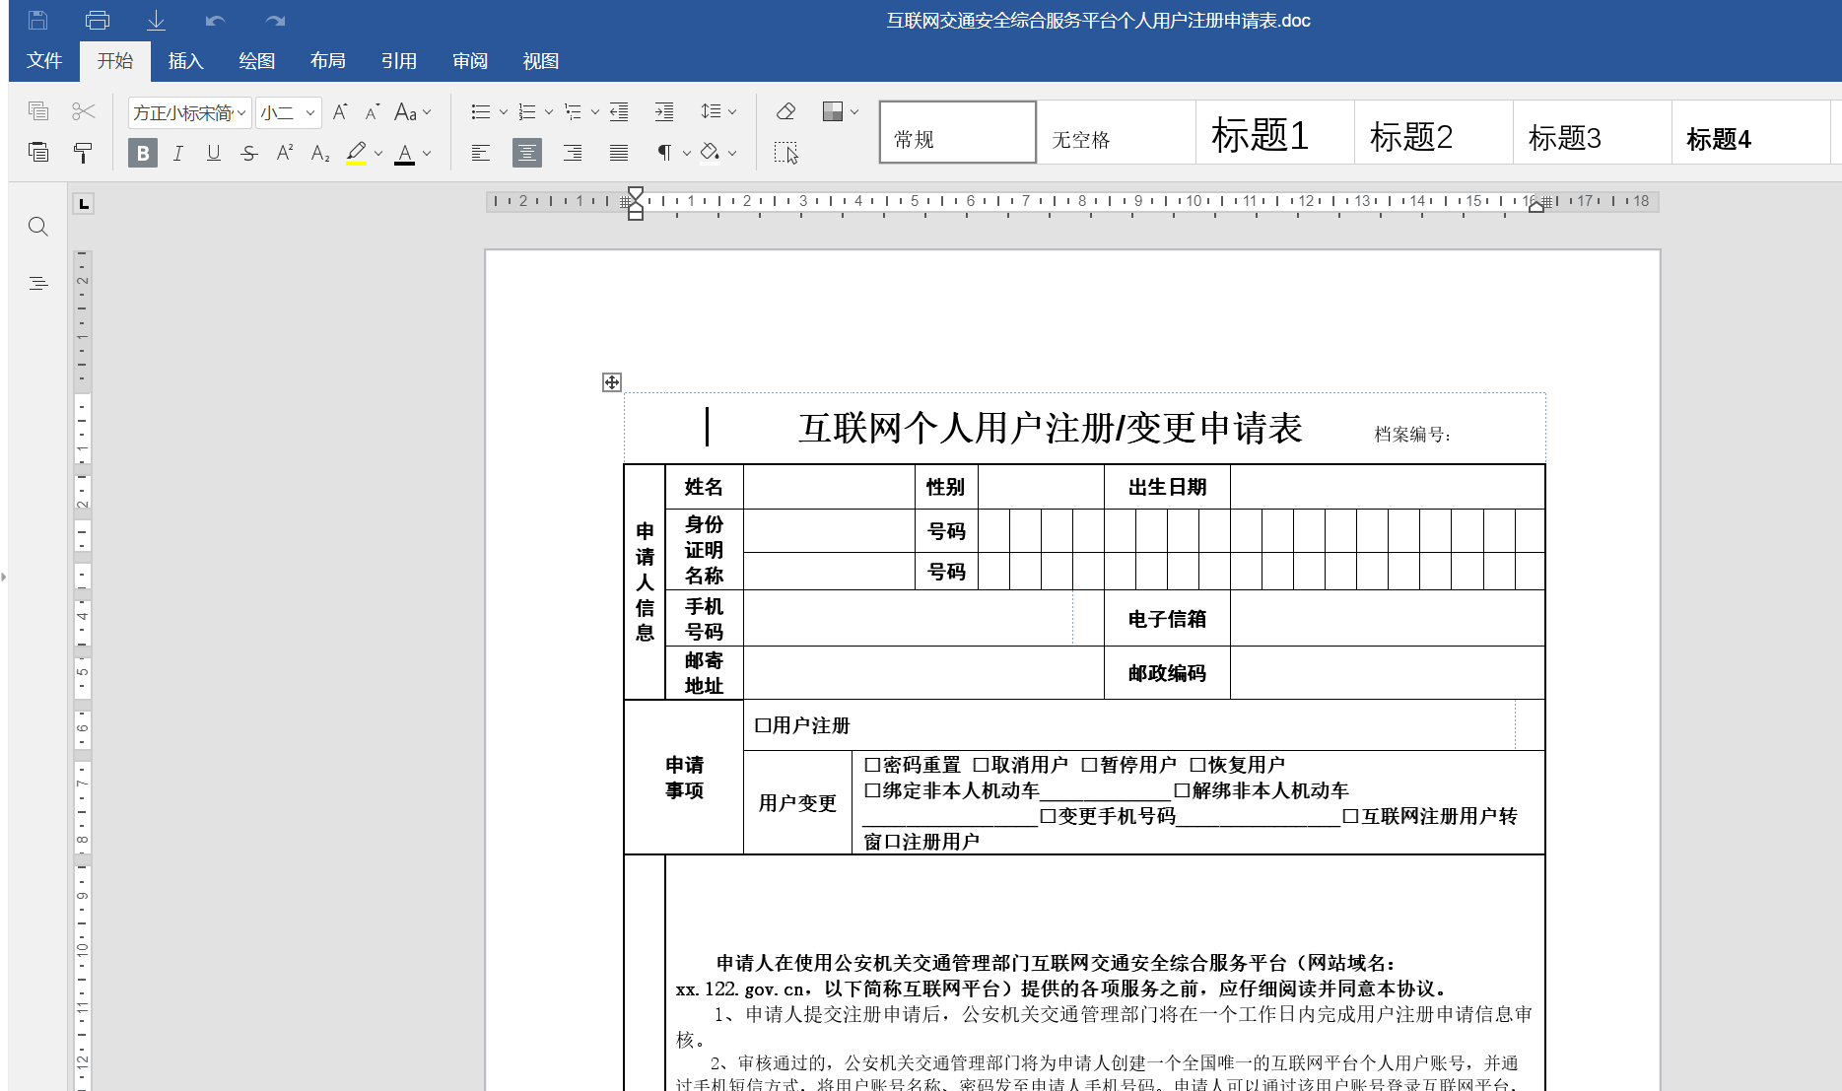1842x1091 pixels.
Task: Apply the 无空格 style
Action: click(1117, 132)
